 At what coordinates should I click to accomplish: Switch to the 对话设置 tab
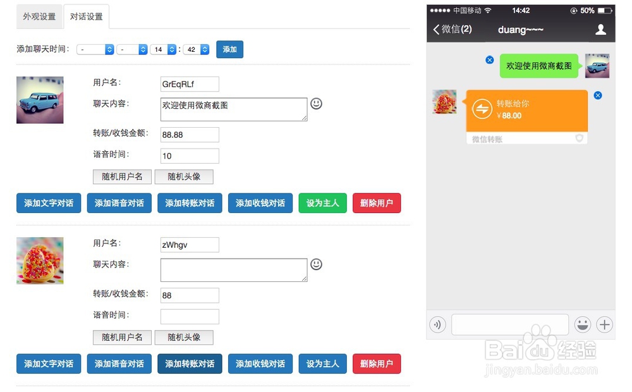tap(87, 17)
